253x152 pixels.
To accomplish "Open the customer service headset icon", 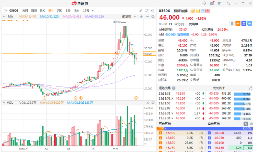I will pos(204,3).
